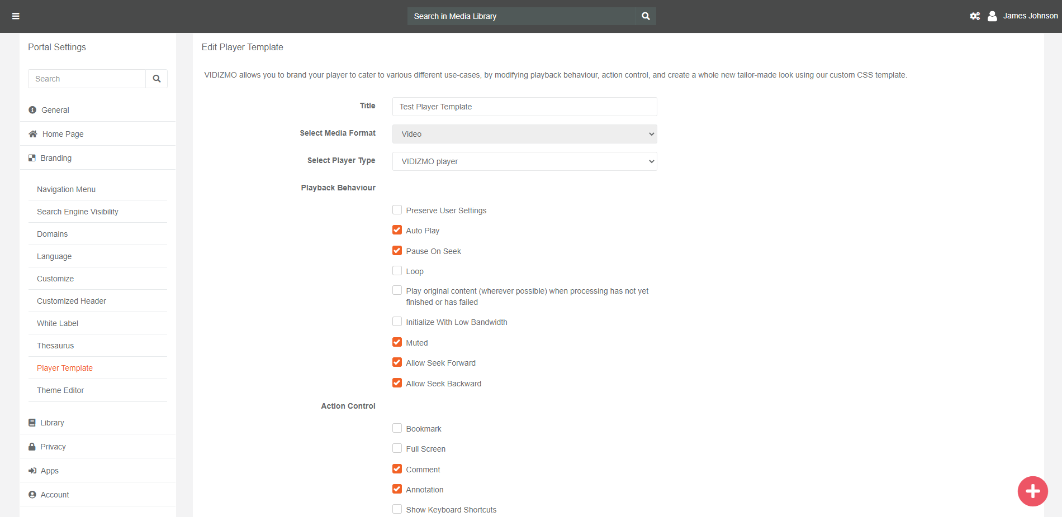Viewport: 1062px width, 517px height.
Task: Tick the Full Screen action control checkbox
Action: pyautogui.click(x=397, y=448)
